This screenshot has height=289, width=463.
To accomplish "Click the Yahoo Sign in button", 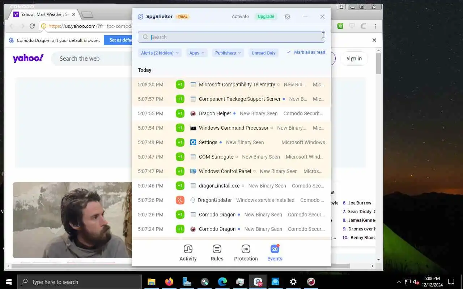I will pos(354,59).
